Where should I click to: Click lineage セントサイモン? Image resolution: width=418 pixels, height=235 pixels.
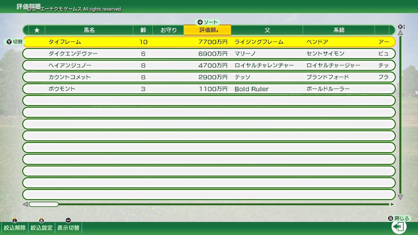[326, 54]
